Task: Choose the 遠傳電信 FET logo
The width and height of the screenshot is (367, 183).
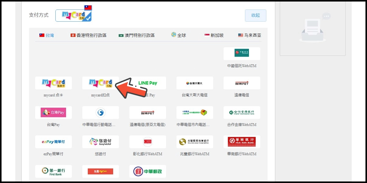Action: (x=242, y=83)
